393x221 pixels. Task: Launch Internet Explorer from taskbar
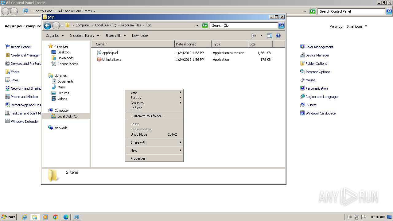coord(24,217)
